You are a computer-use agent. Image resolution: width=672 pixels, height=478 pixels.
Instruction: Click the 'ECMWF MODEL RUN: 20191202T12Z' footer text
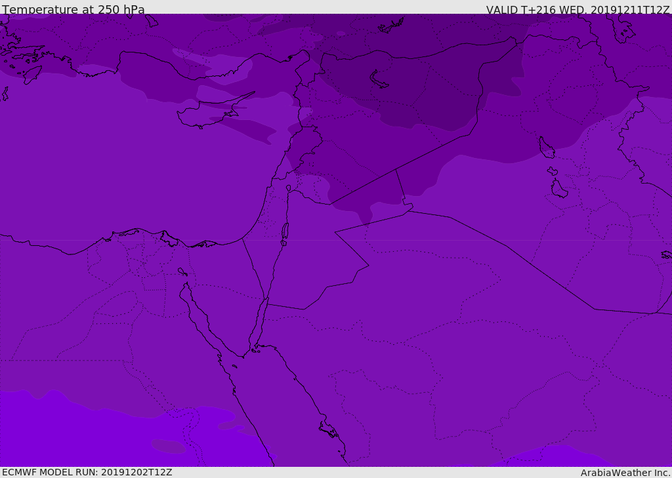click(87, 473)
